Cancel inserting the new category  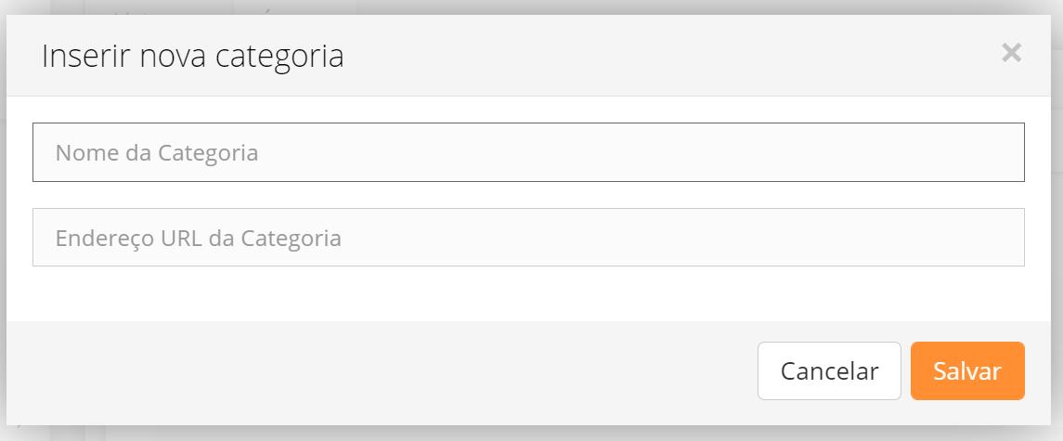829,371
